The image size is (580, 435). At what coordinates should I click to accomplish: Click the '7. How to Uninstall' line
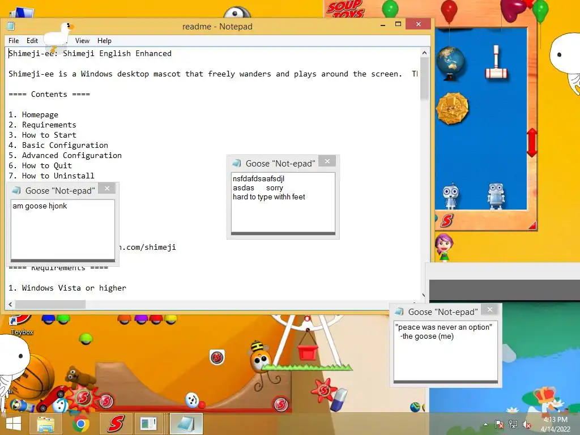(52, 176)
